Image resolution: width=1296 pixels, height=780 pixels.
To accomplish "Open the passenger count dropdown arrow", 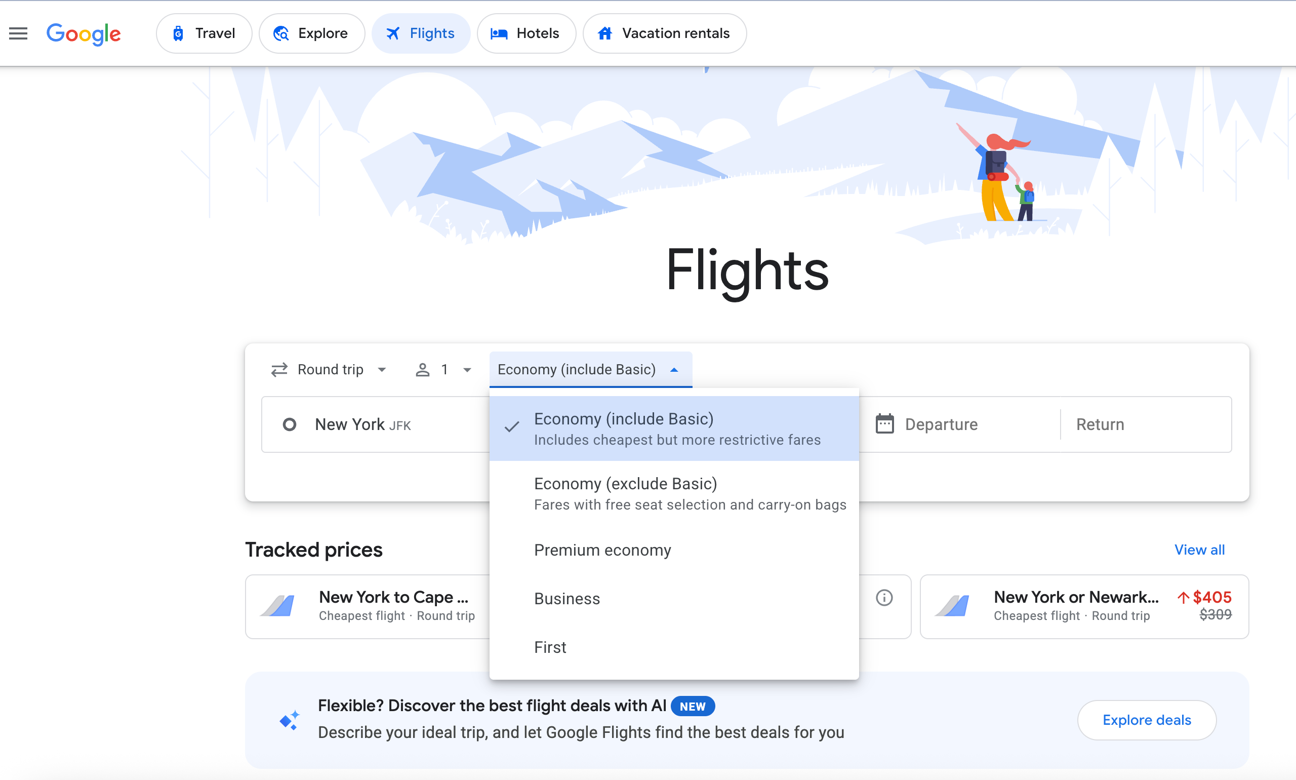I will click(467, 370).
